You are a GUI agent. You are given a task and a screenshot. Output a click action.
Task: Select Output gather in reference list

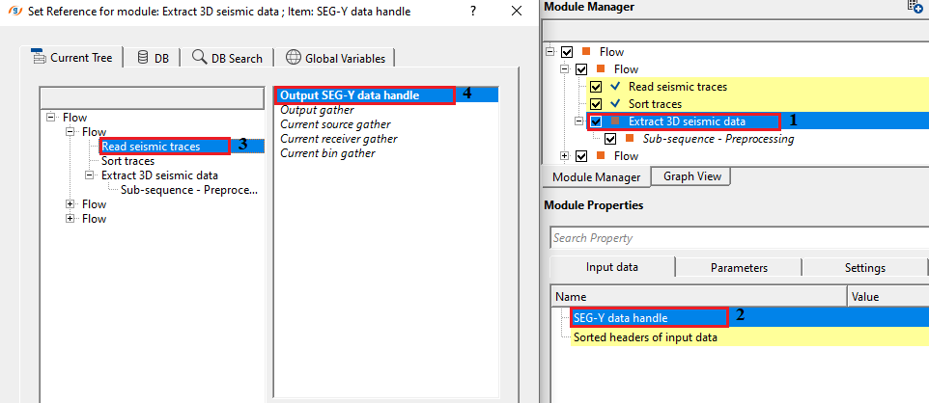(317, 110)
